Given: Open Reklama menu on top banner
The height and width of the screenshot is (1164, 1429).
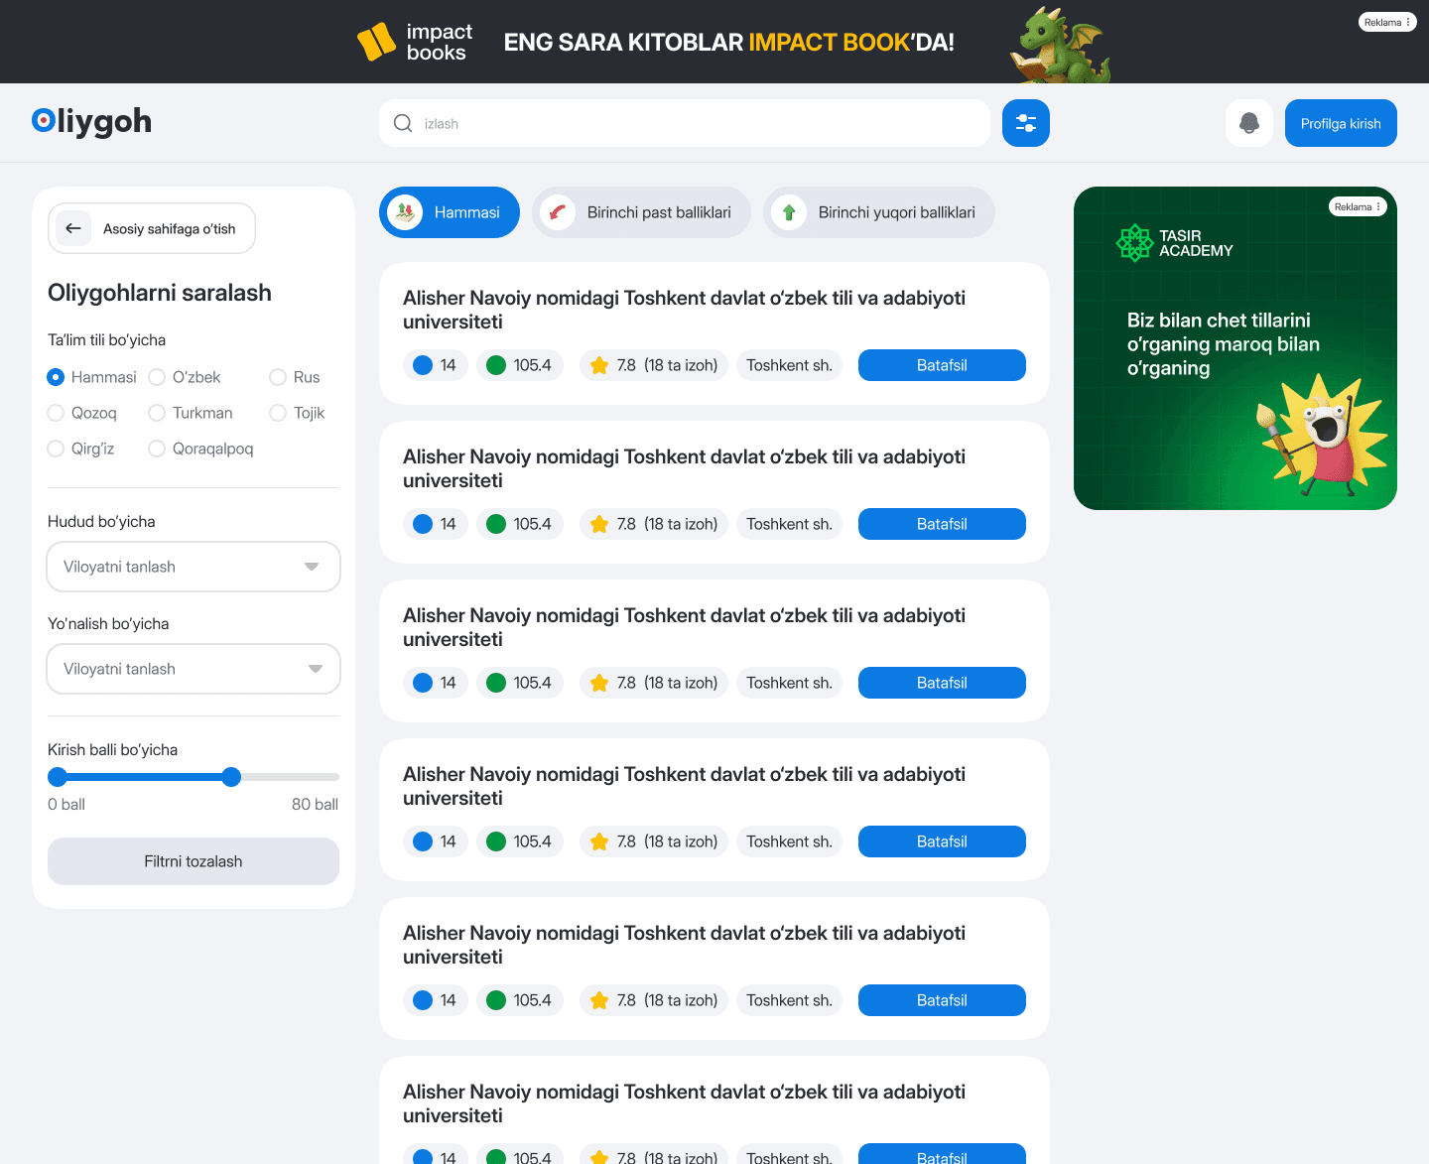Looking at the screenshot, I should coord(1386,22).
